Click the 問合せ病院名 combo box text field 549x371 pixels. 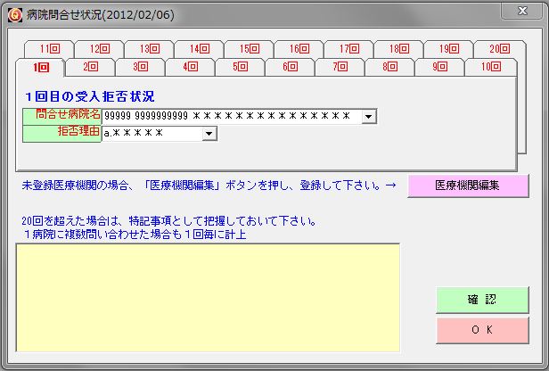click(232, 116)
